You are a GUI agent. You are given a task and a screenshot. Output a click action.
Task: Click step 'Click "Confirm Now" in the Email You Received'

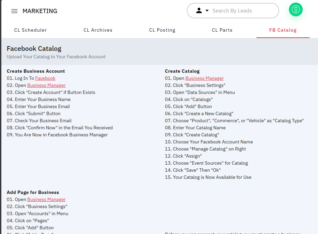click(x=60, y=128)
